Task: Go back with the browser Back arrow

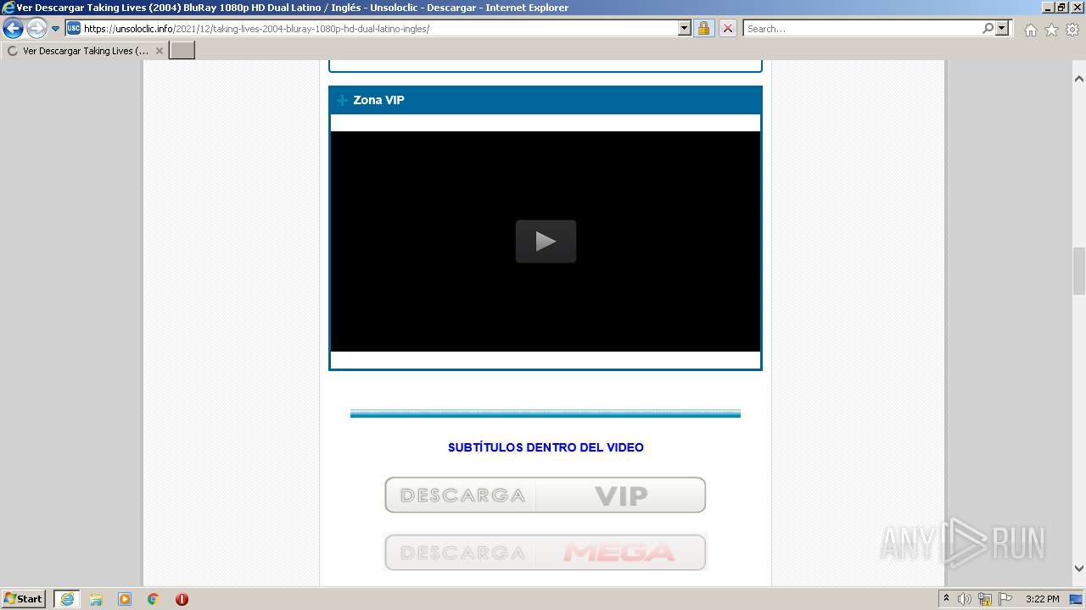Action: [13, 29]
